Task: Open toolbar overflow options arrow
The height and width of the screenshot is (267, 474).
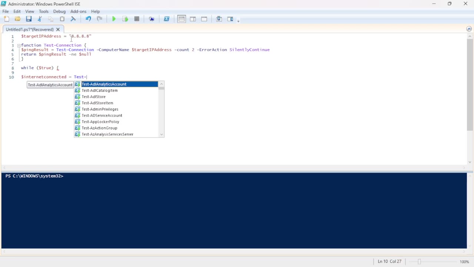Action: (x=238, y=20)
